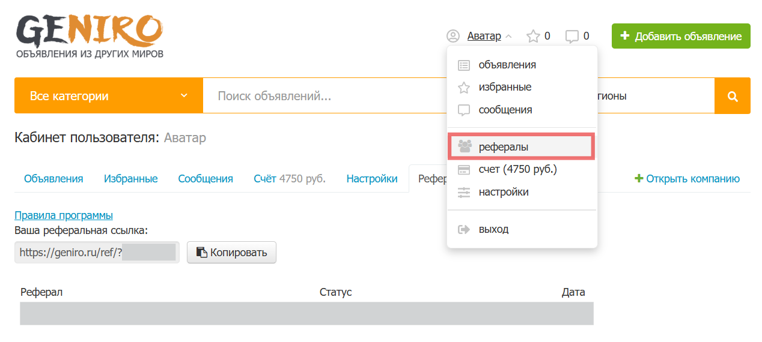Click the regions selector in search bar
Viewport: 762px width, 342px height.
[656, 95]
